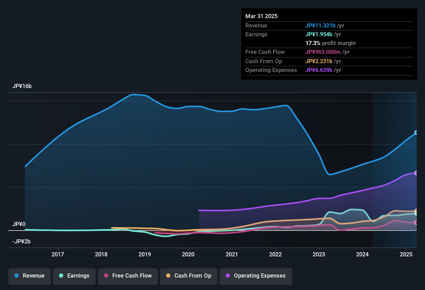This screenshot has width=425, height=290.
Task: Click the 2025 x-axis label
Action: pos(406,254)
